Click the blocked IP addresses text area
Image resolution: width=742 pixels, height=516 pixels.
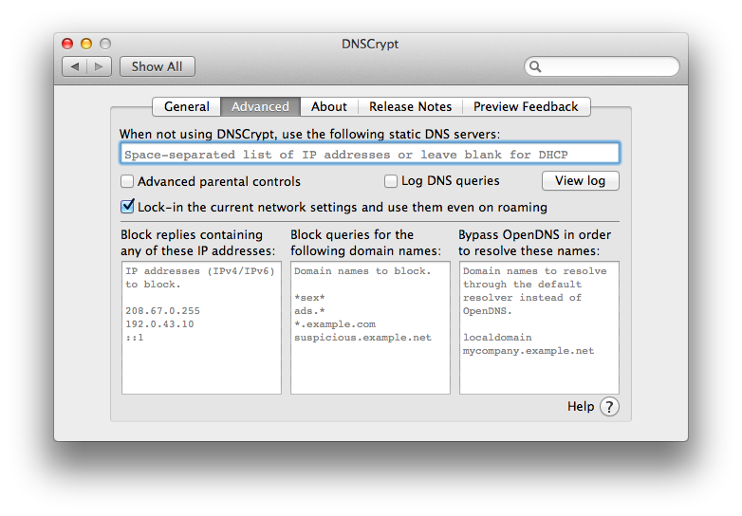click(x=201, y=327)
